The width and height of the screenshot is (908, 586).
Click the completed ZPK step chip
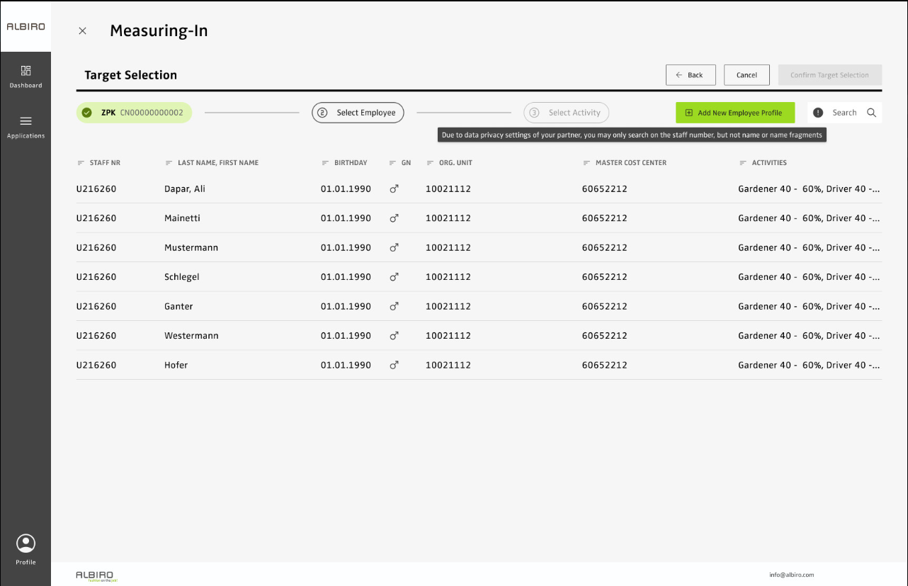134,113
